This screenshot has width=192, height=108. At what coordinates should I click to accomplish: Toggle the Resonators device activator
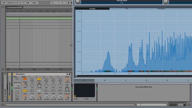14,74
